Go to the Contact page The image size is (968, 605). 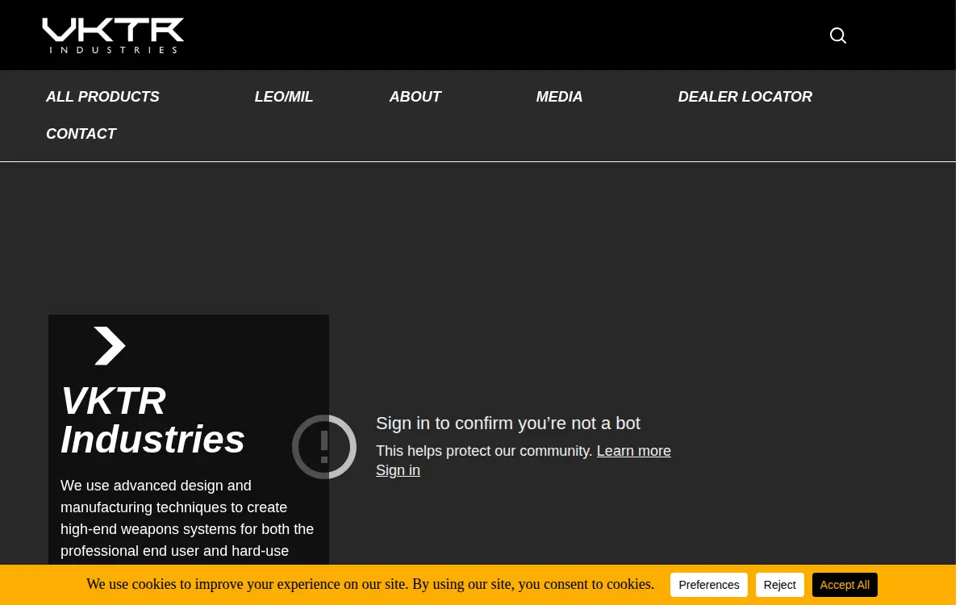coord(81,134)
